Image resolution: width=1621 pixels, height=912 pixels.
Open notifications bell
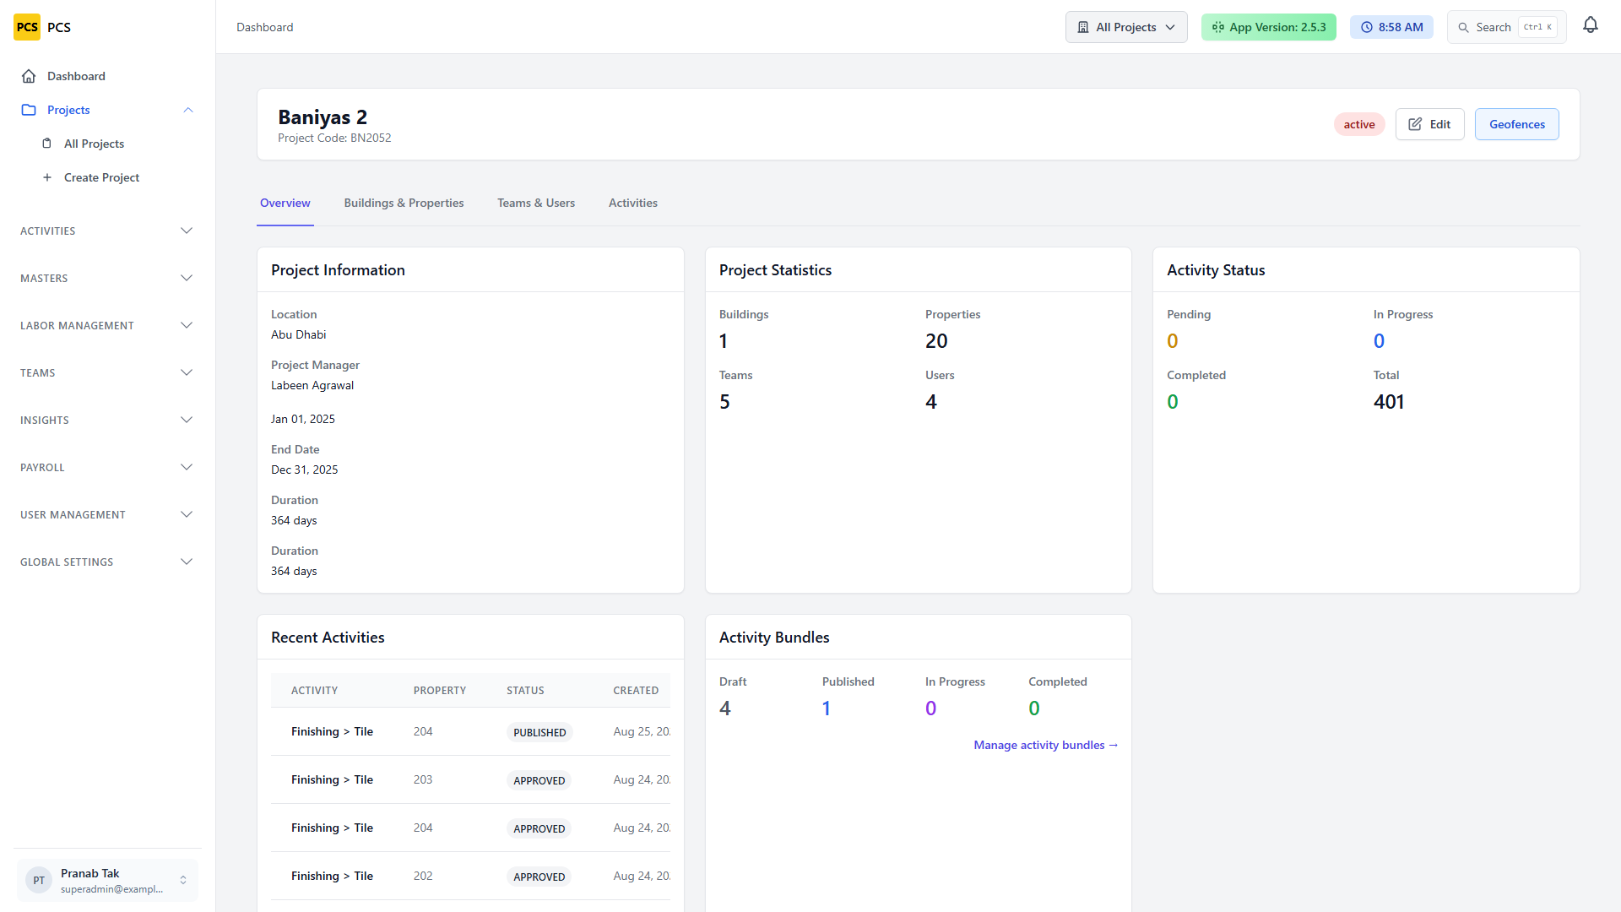1591,25
